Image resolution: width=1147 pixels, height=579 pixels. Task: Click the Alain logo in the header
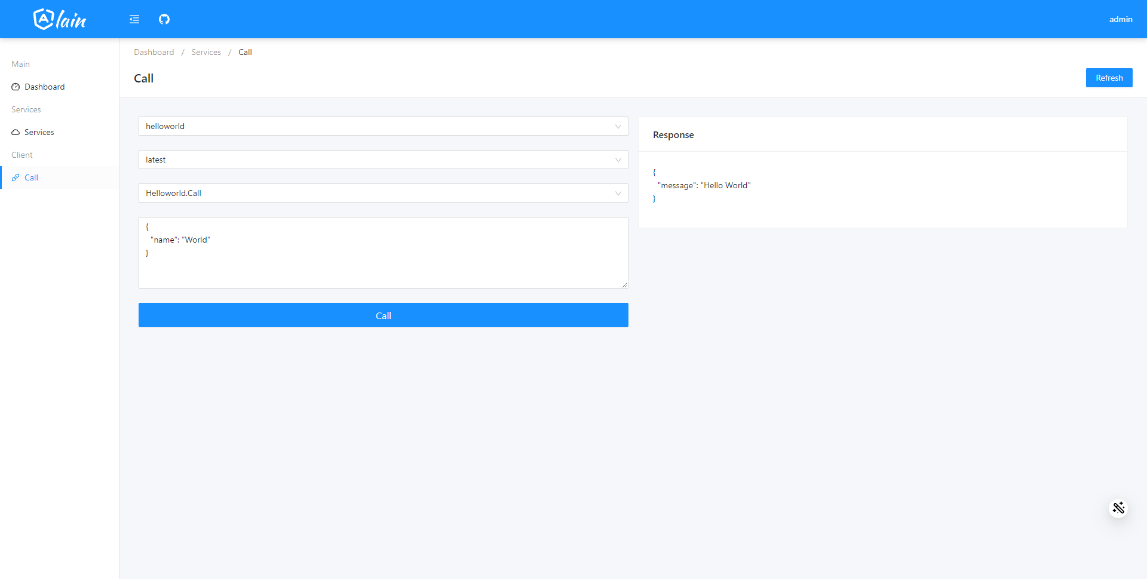coord(59,19)
